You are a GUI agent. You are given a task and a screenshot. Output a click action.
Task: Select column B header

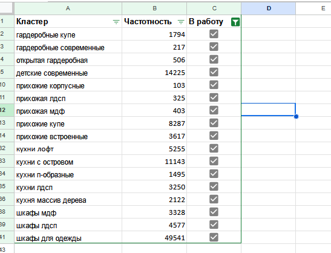(154, 8)
